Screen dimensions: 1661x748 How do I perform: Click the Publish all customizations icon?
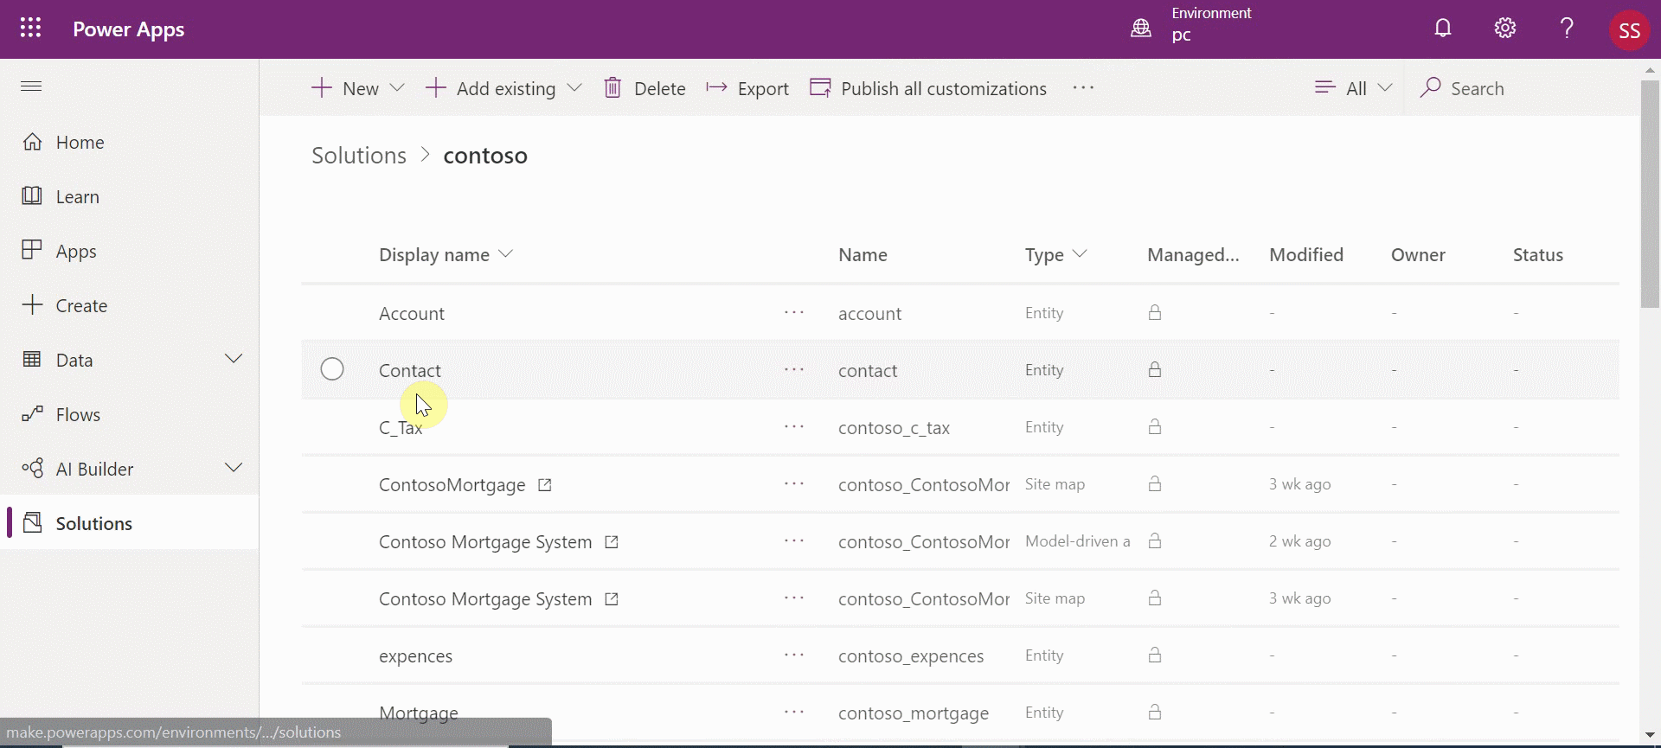[820, 88]
